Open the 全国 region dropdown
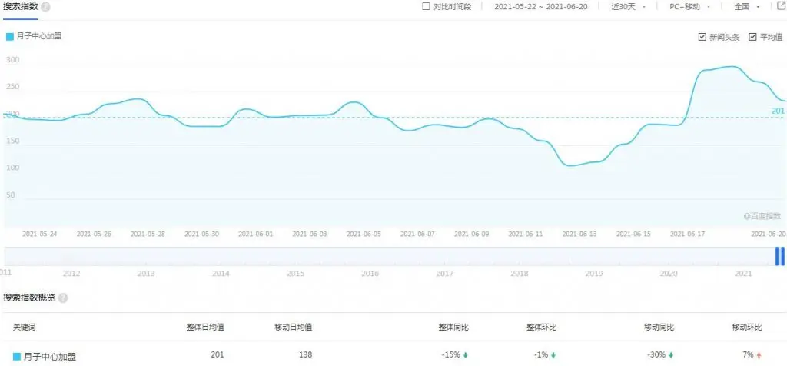 pyautogui.click(x=746, y=7)
